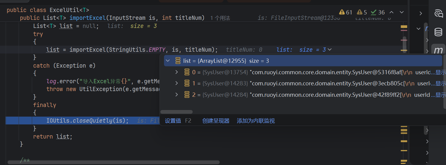Select the list = {ArrayList@12955} size = 3 row
The width and height of the screenshot is (446, 165).
click(303, 61)
